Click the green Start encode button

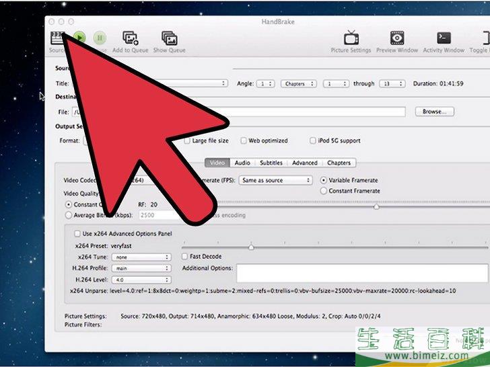[79, 38]
